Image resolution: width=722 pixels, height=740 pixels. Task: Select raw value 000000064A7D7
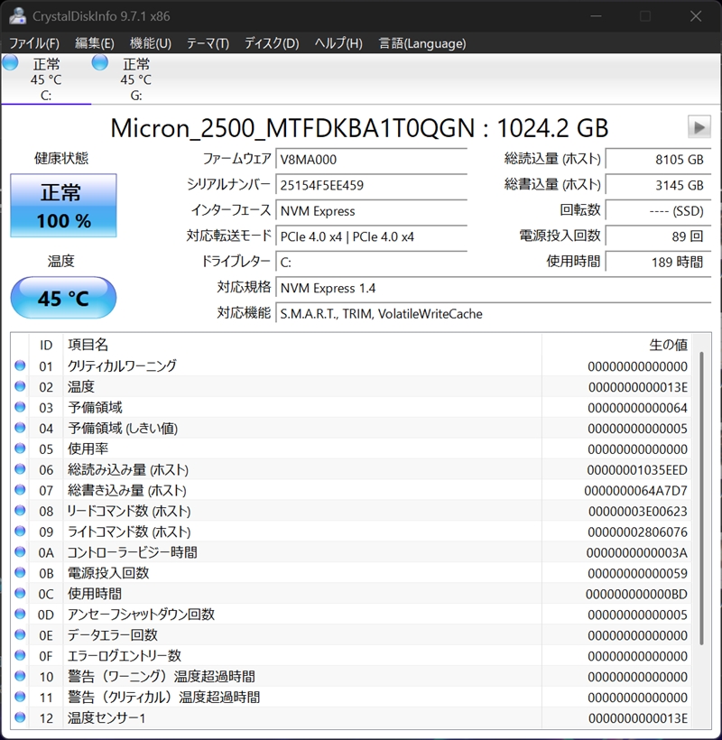(635, 491)
